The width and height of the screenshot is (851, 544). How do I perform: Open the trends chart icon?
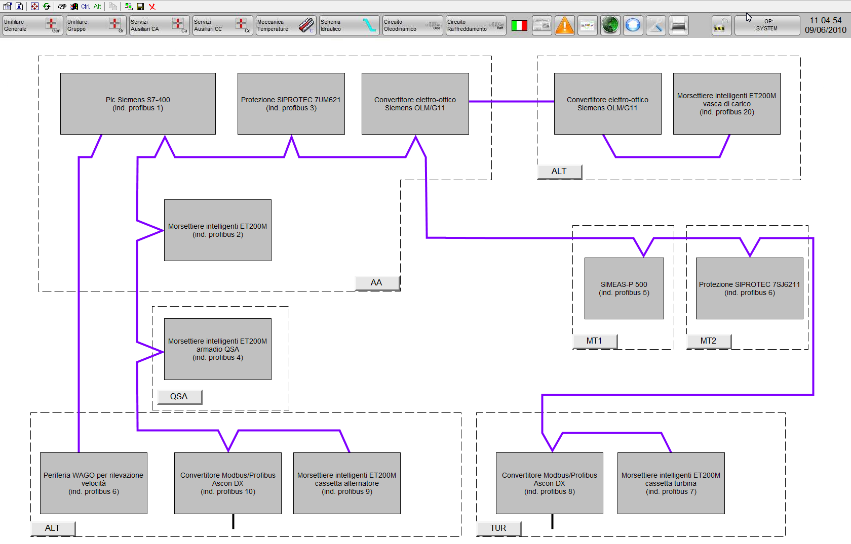pos(588,25)
